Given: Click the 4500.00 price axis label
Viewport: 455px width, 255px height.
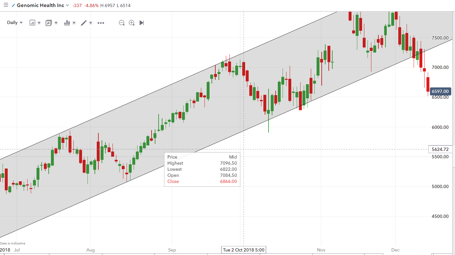Looking at the screenshot, I should (x=440, y=216).
